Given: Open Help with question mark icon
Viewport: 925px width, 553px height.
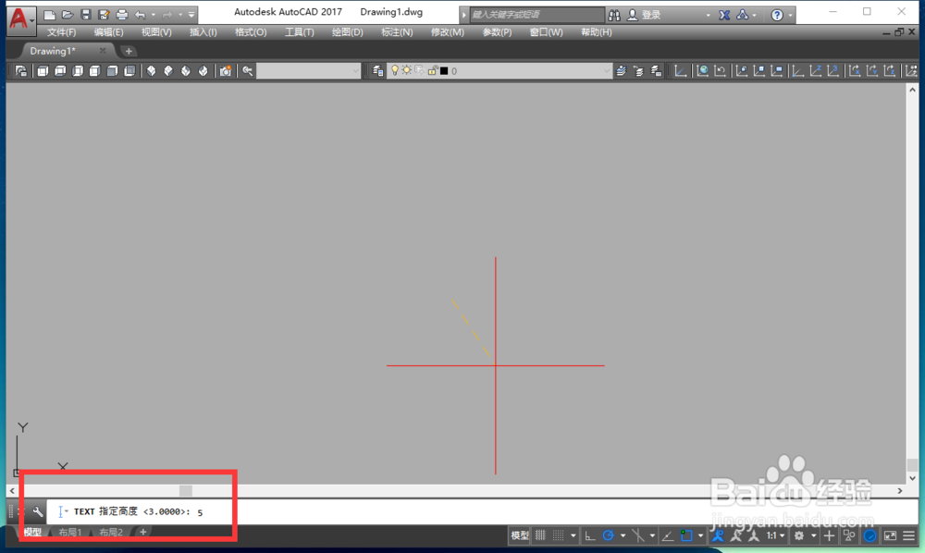Looking at the screenshot, I should [777, 16].
